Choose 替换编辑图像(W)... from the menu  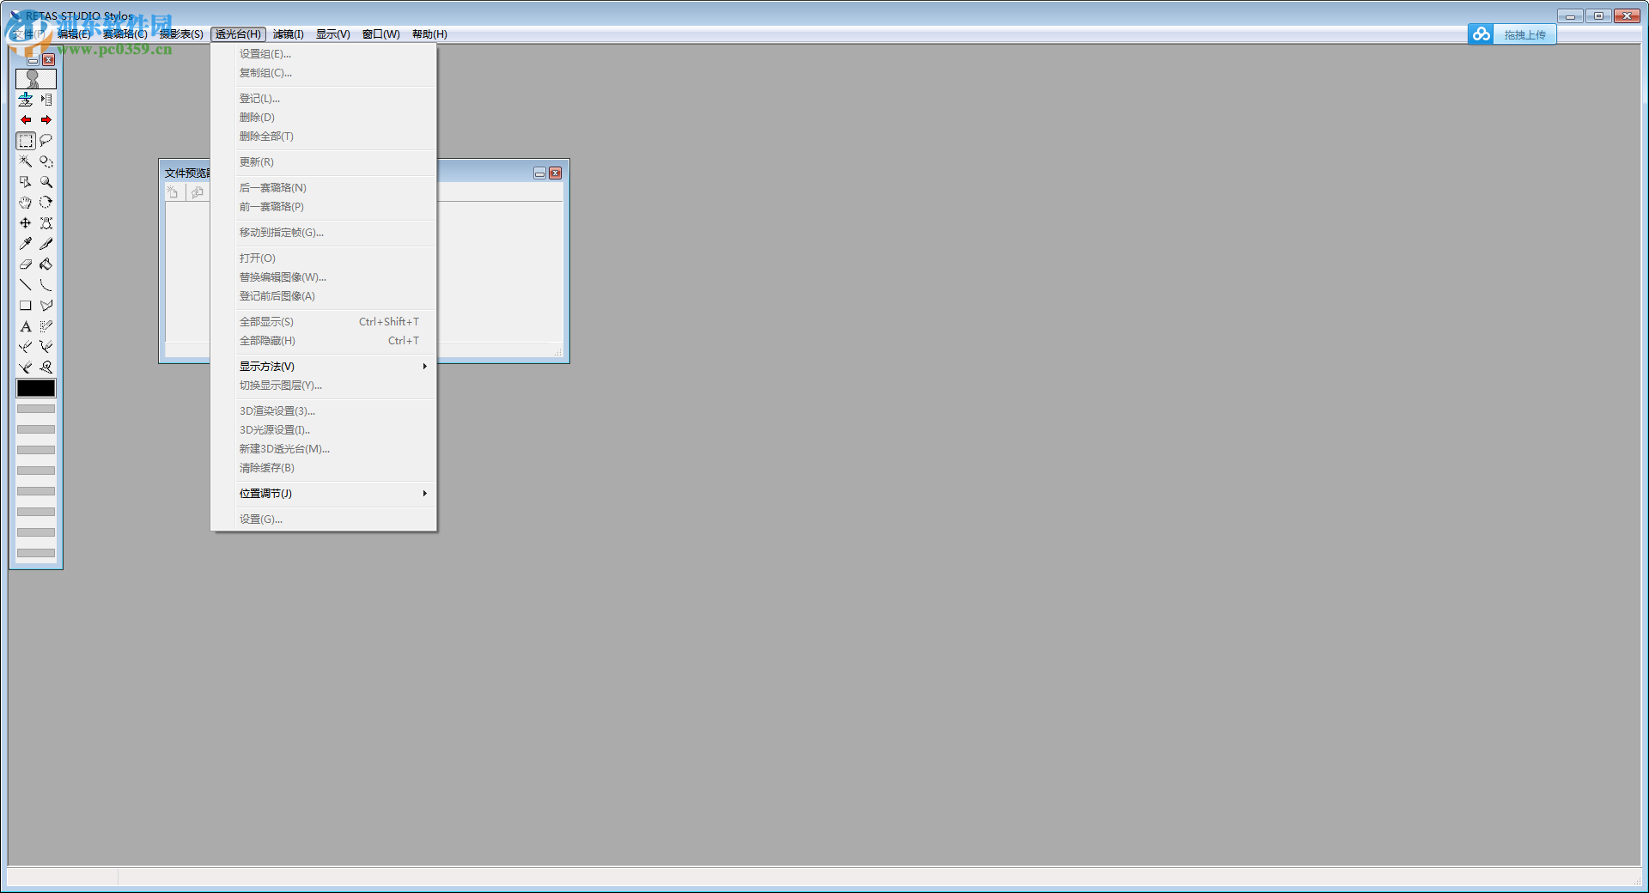point(324,277)
